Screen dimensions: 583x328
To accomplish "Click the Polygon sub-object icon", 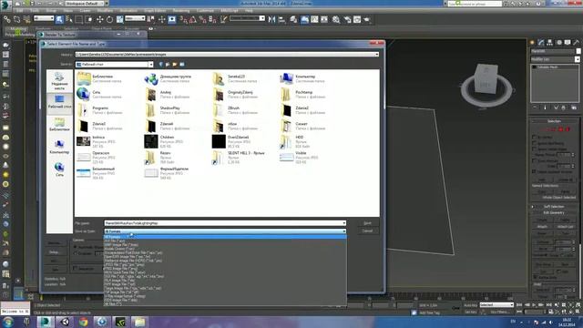I will tap(561, 129).
